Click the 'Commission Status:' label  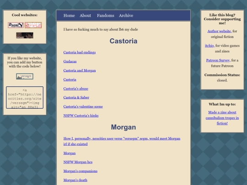(x=222, y=75)
